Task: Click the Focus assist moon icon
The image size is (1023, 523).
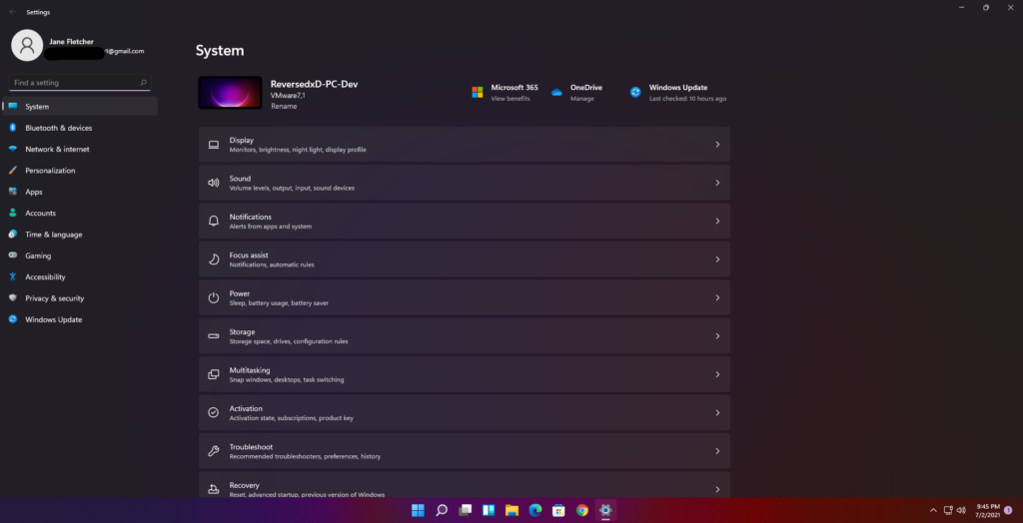Action: 214,260
